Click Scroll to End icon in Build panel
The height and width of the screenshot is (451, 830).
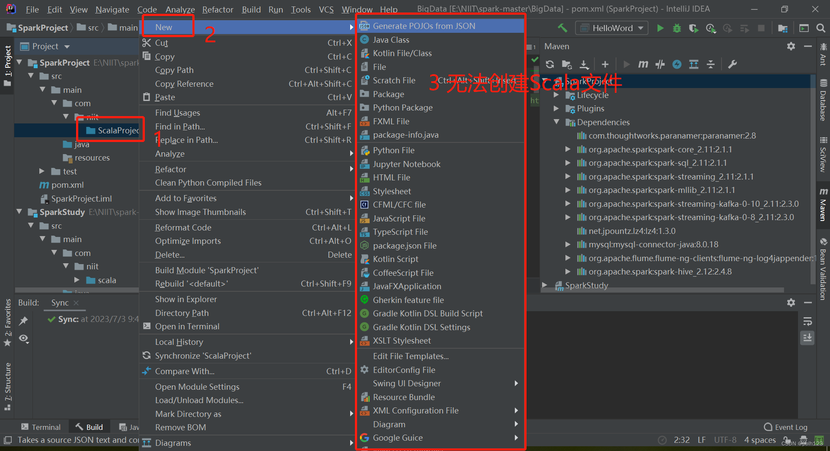[808, 337]
